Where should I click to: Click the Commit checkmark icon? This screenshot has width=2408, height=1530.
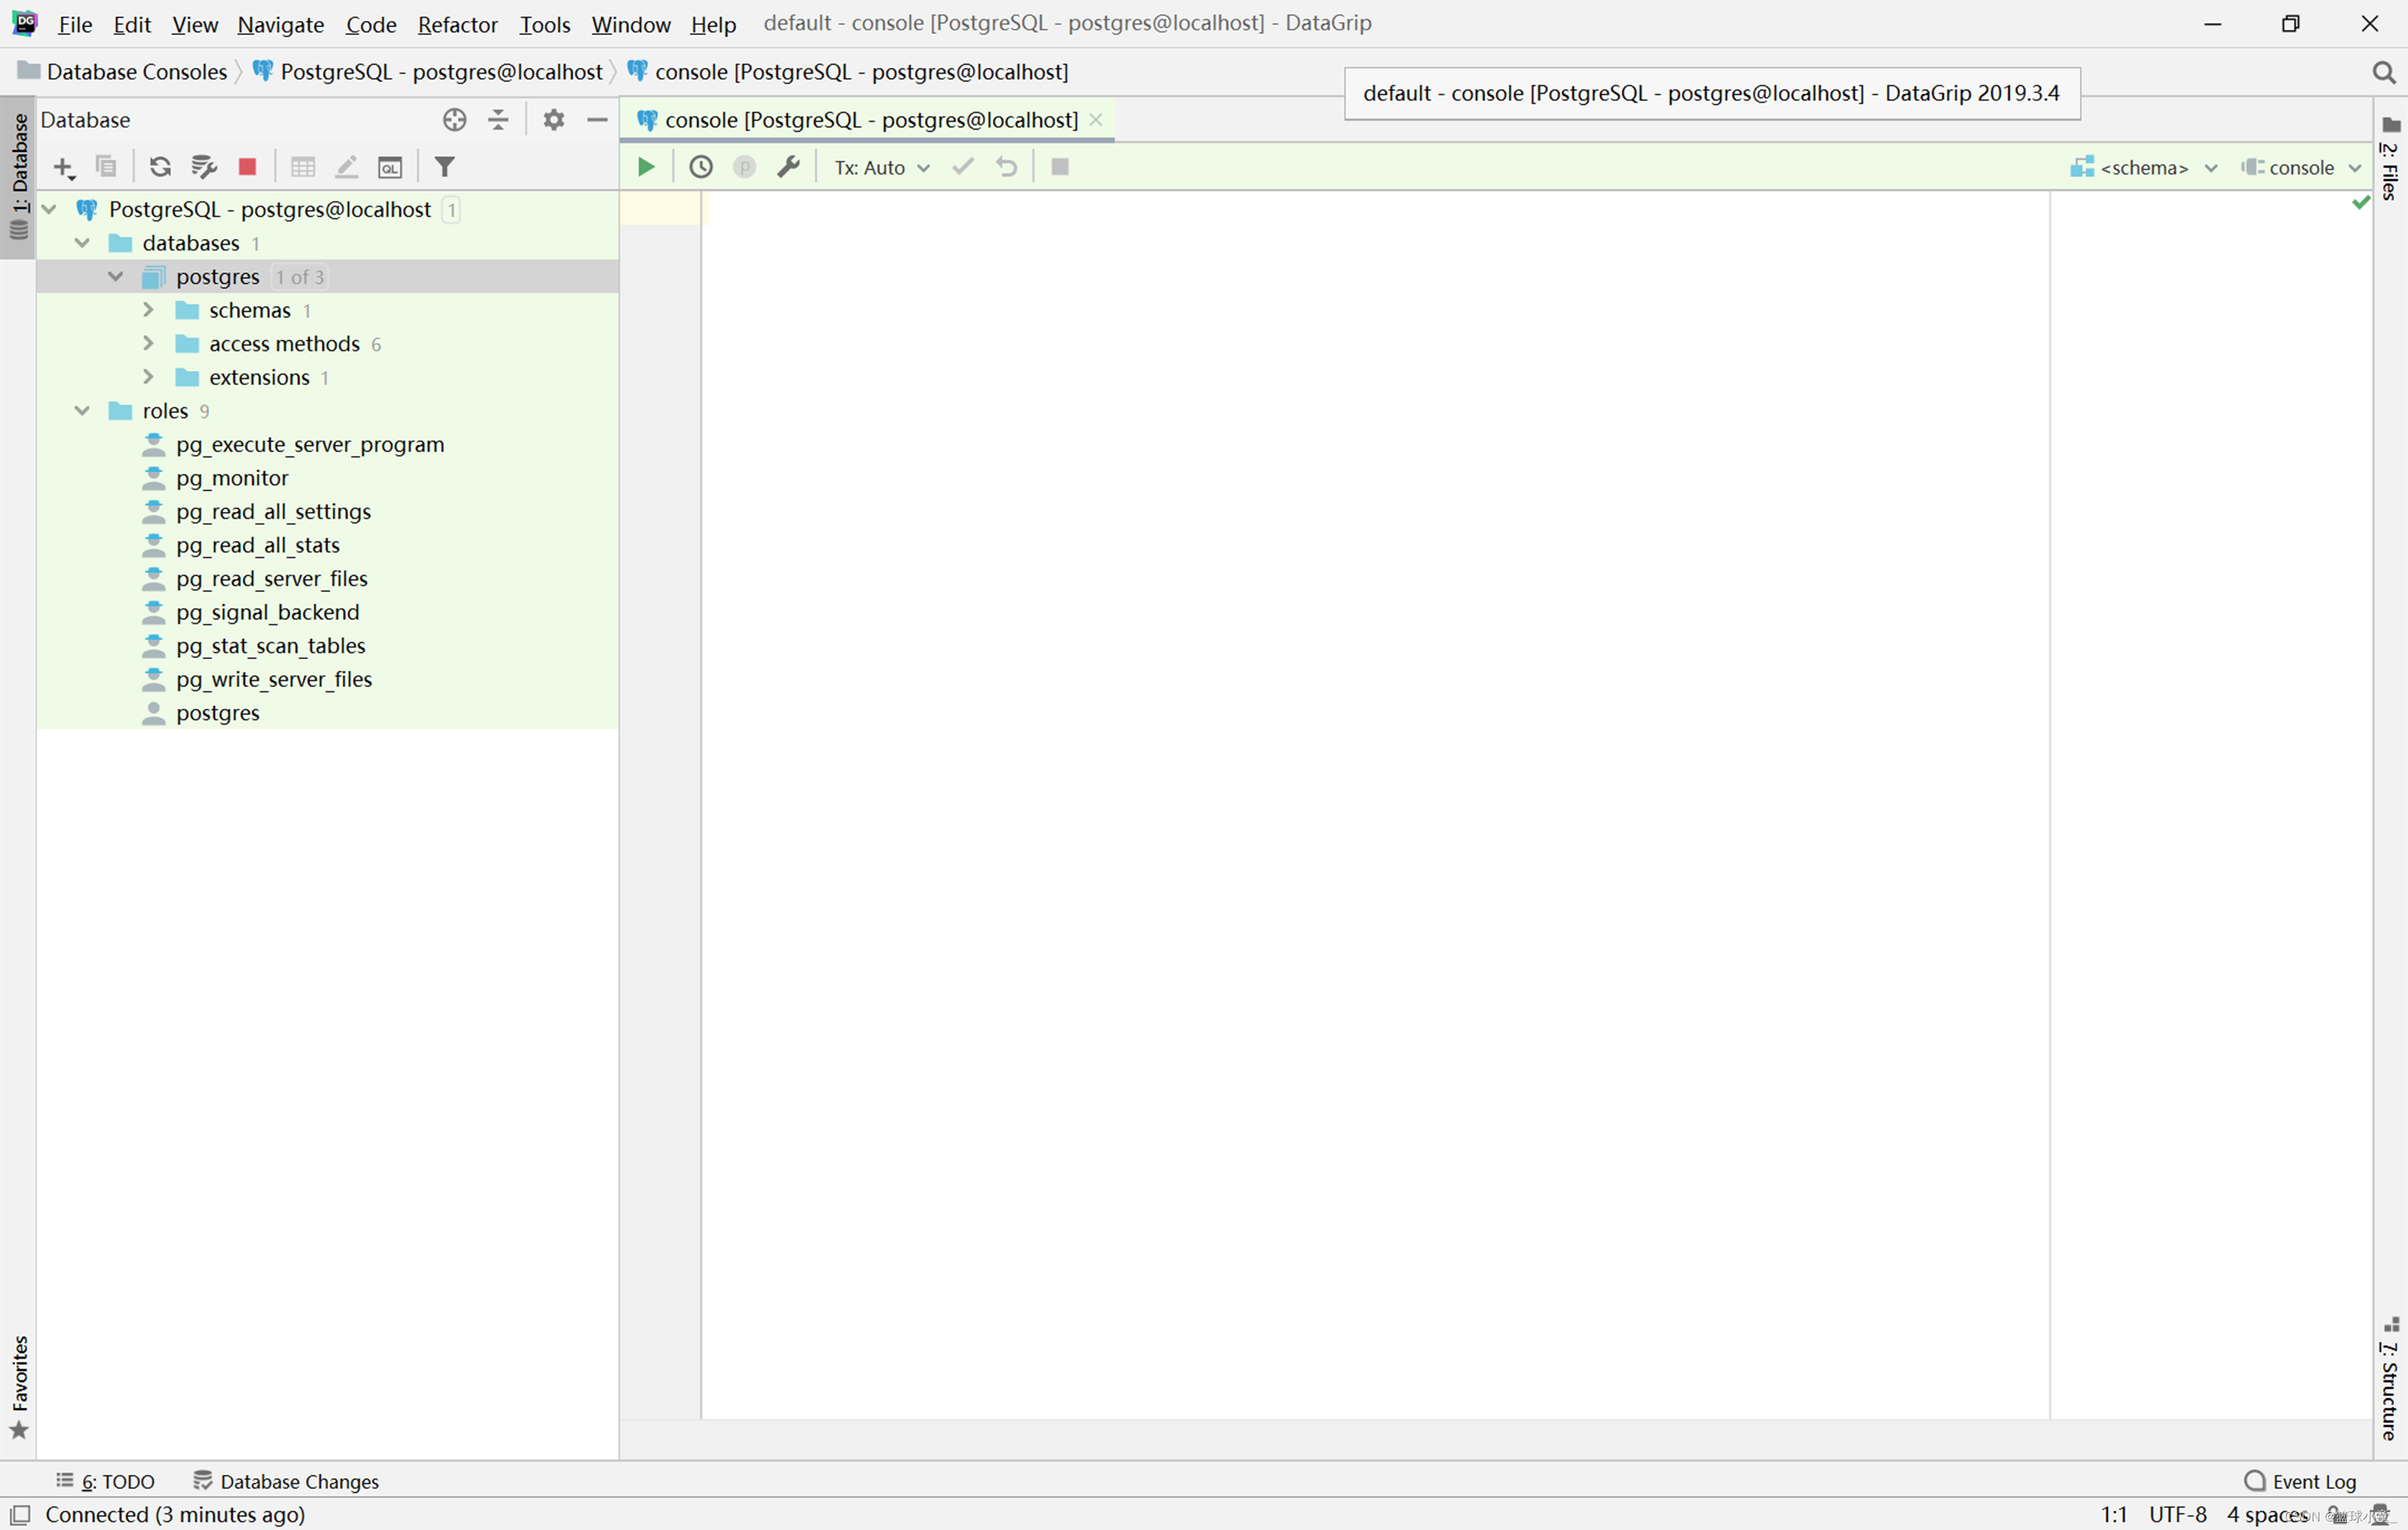coord(963,167)
